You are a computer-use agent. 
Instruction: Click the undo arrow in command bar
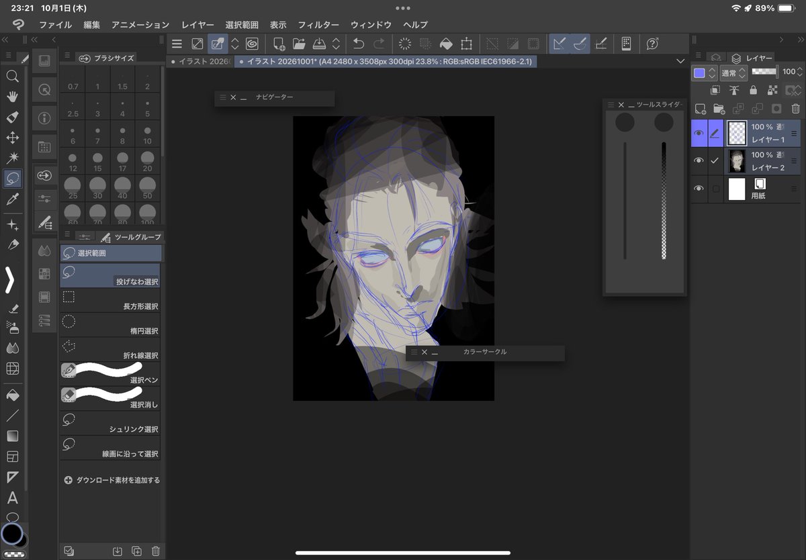click(359, 44)
